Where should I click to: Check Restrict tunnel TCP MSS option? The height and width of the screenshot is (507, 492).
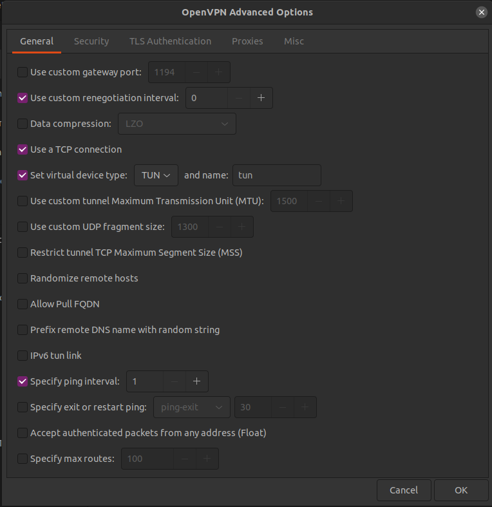(x=23, y=253)
